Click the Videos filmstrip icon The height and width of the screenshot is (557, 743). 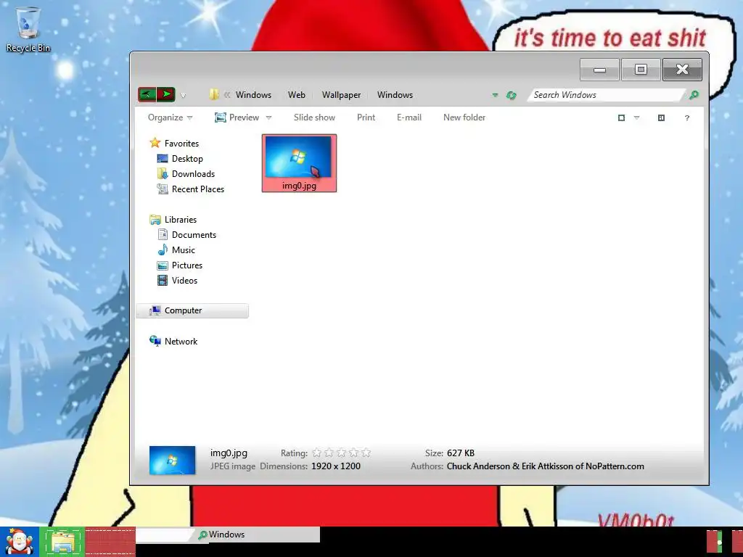163,281
